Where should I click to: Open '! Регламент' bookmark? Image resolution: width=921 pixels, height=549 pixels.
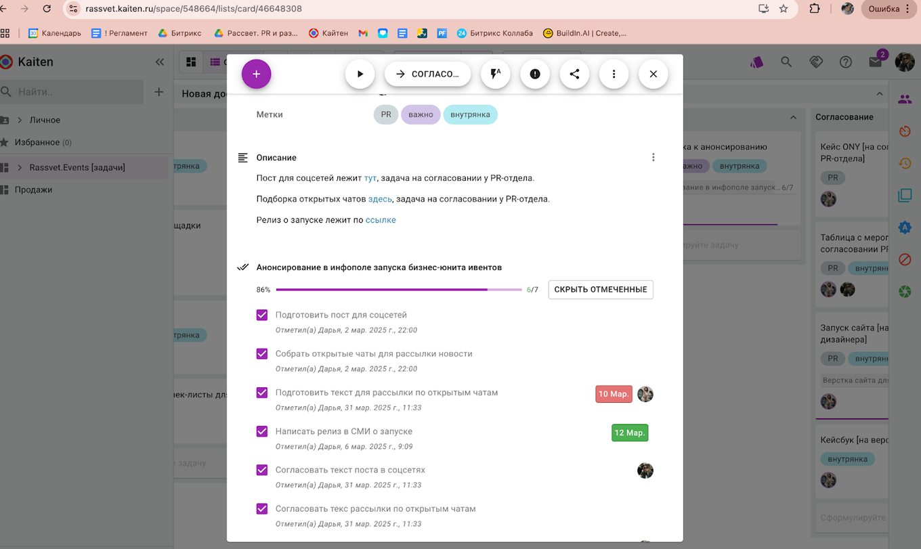click(x=119, y=32)
